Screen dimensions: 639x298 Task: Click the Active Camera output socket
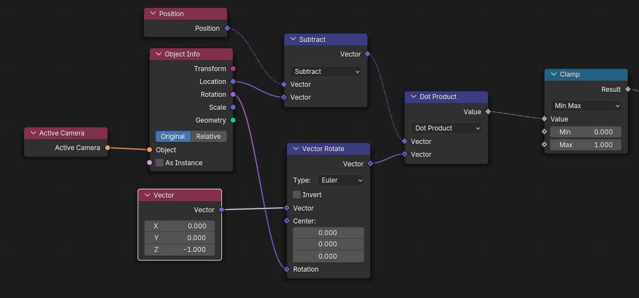(107, 148)
